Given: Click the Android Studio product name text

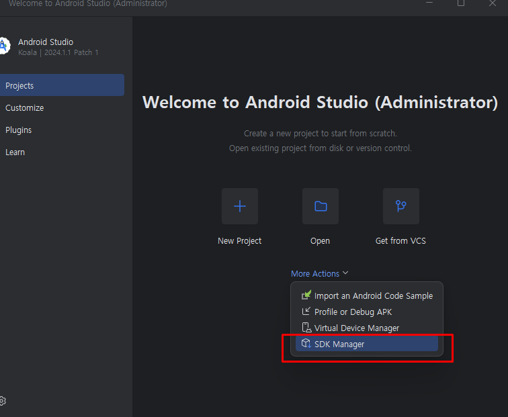Looking at the screenshot, I should [x=46, y=42].
